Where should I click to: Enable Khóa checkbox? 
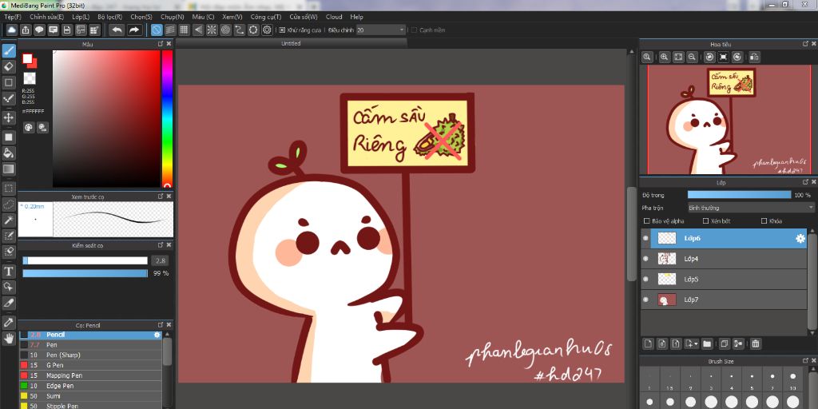(x=764, y=221)
